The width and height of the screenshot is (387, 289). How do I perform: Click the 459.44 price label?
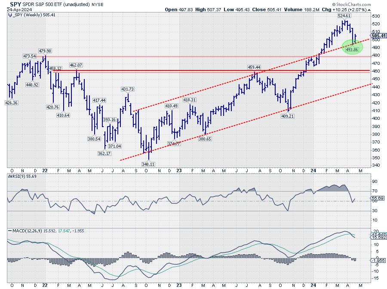click(x=254, y=67)
